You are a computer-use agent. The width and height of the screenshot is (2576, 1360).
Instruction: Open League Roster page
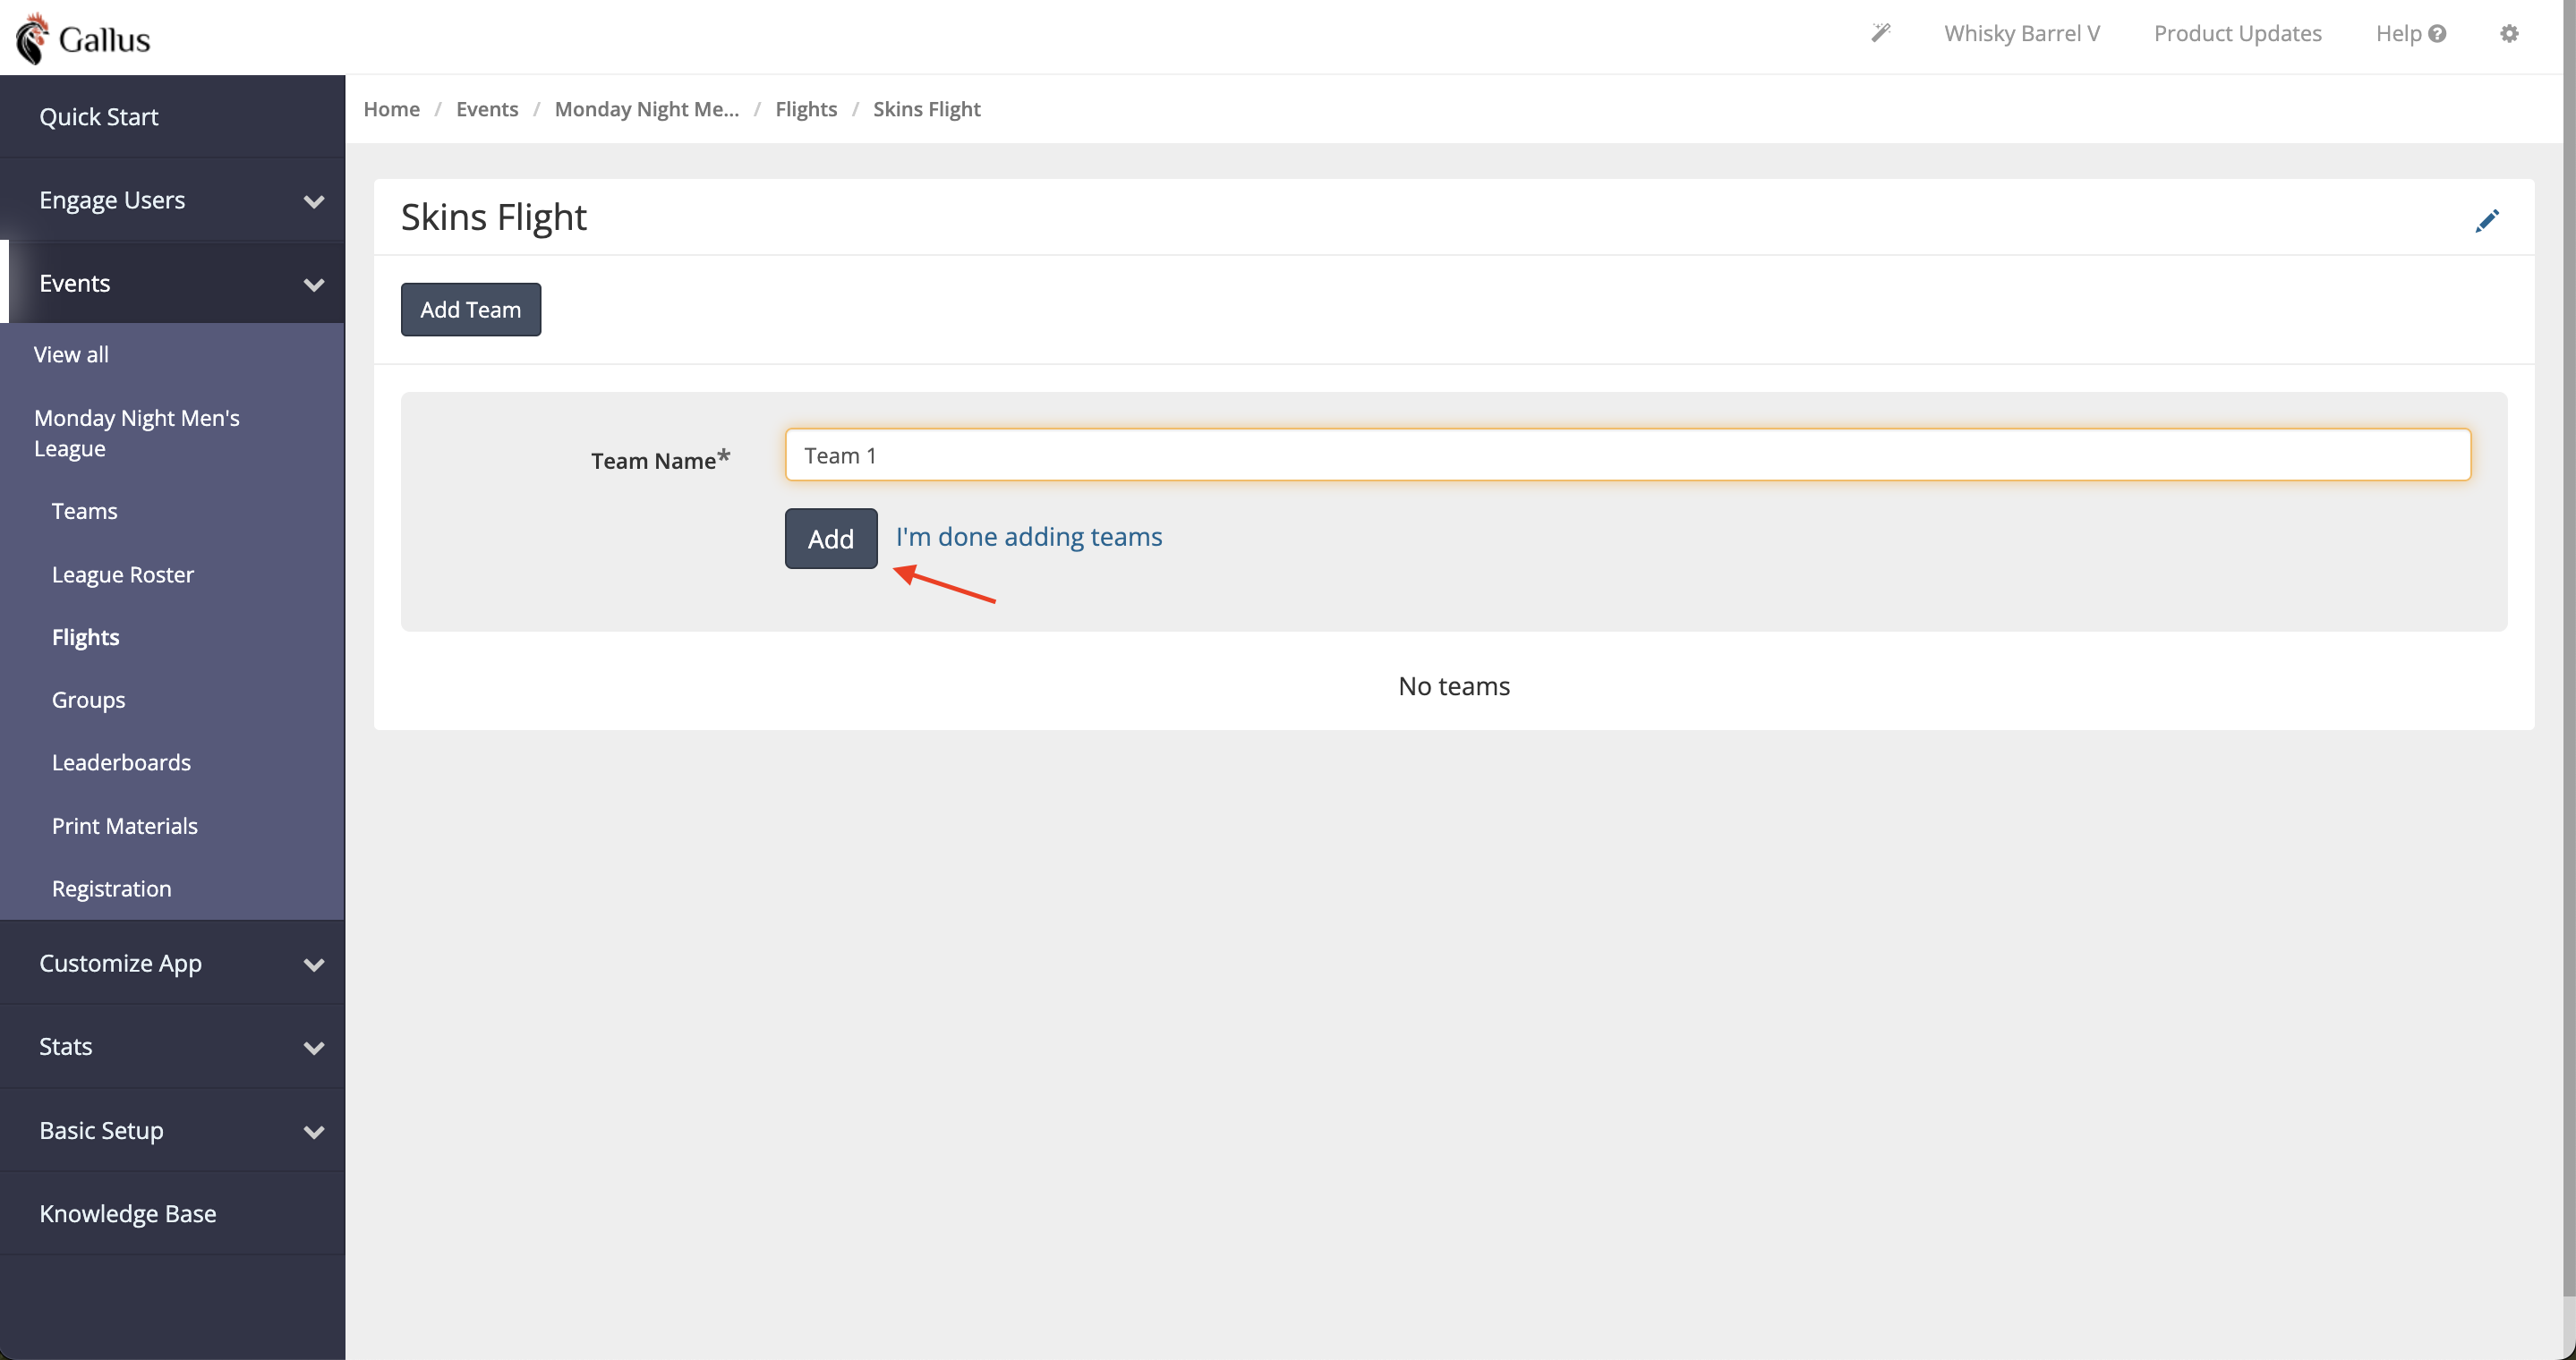click(123, 574)
